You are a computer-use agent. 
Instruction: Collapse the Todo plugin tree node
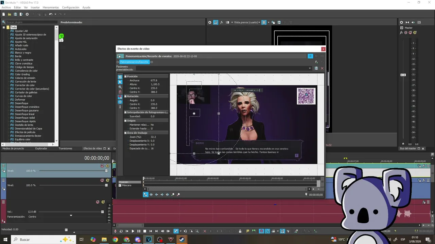point(4,27)
